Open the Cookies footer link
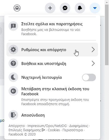 click(54, 130)
